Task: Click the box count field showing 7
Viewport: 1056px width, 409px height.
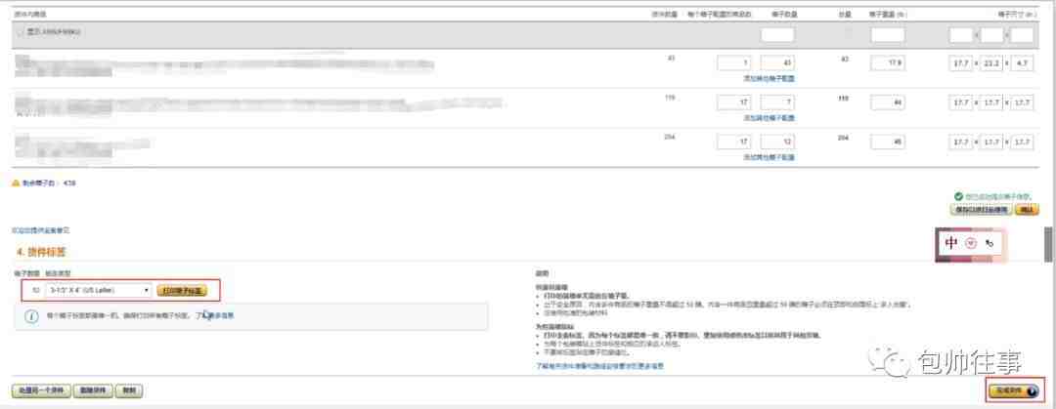Action: coord(777,102)
